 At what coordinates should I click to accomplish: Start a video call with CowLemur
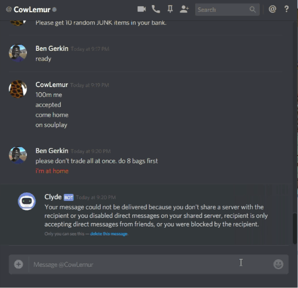click(x=141, y=9)
